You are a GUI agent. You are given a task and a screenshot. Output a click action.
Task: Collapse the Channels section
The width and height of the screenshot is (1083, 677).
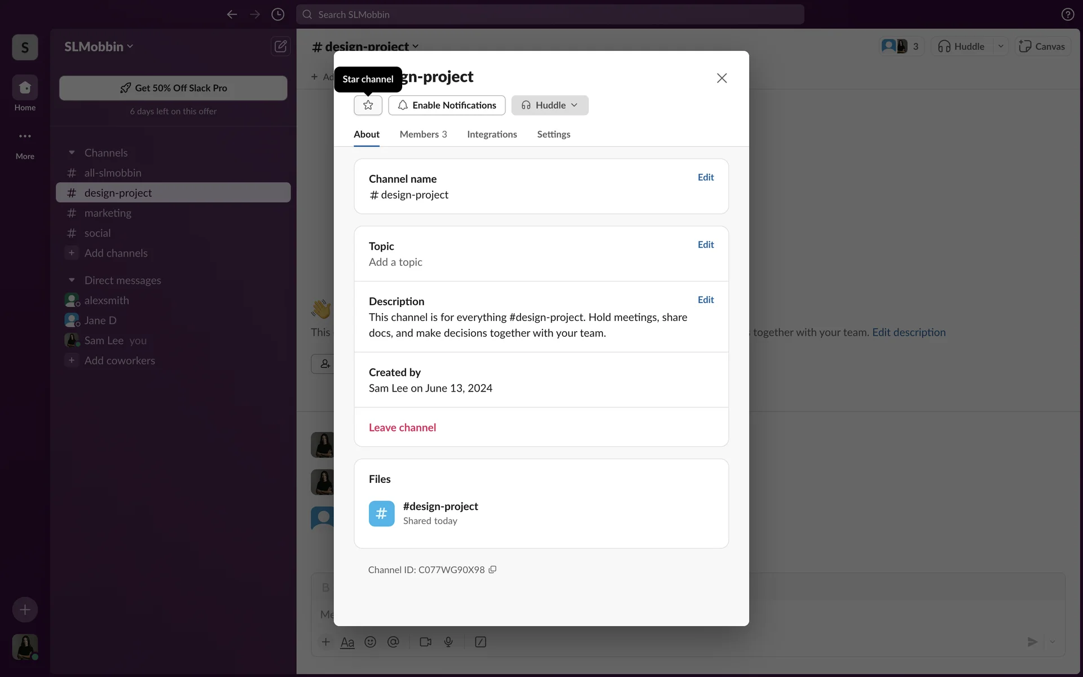[72, 153]
